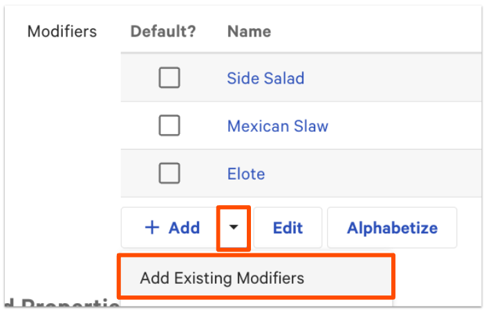Viewport: 486px width, 310px height.
Task: Click the partially visible Properties heading
Action: [62, 304]
